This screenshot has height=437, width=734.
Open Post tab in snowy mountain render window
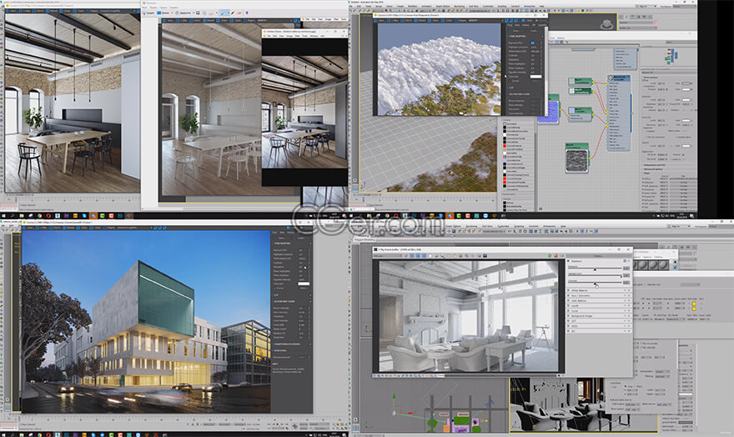(510, 25)
